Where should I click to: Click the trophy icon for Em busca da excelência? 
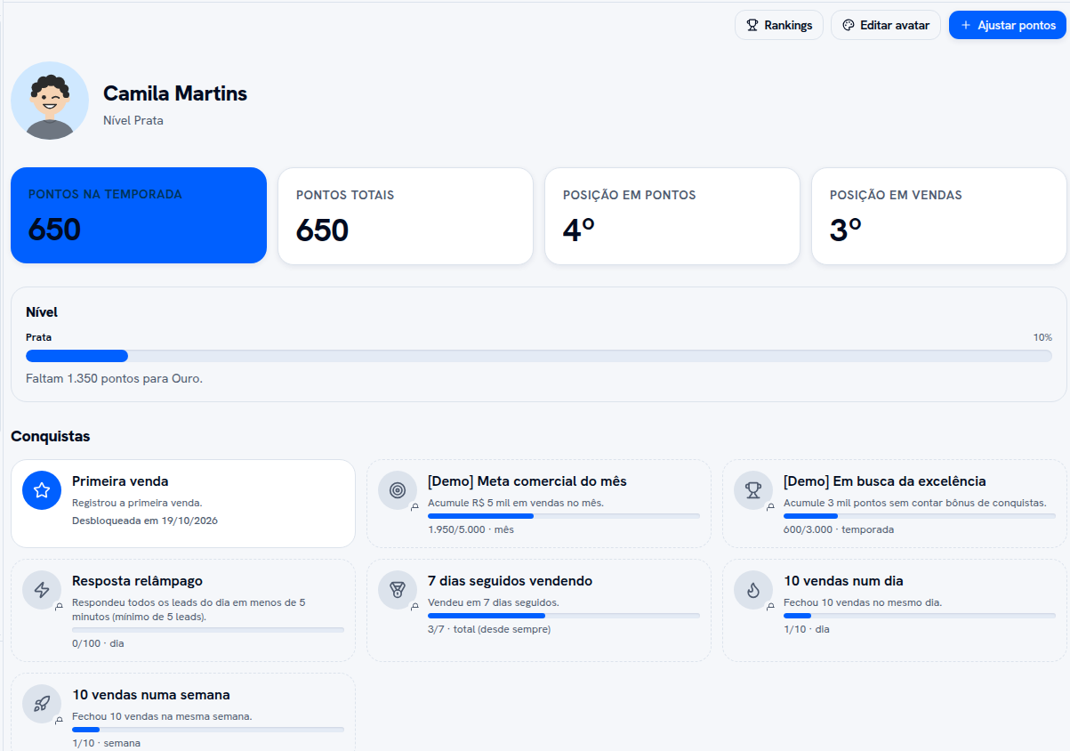click(x=752, y=490)
